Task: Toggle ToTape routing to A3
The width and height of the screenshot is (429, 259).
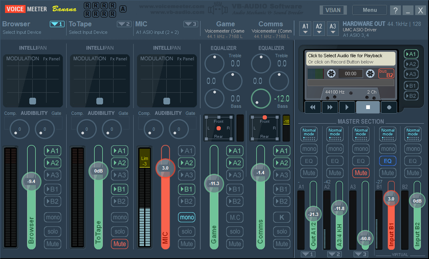Action: (x=119, y=175)
